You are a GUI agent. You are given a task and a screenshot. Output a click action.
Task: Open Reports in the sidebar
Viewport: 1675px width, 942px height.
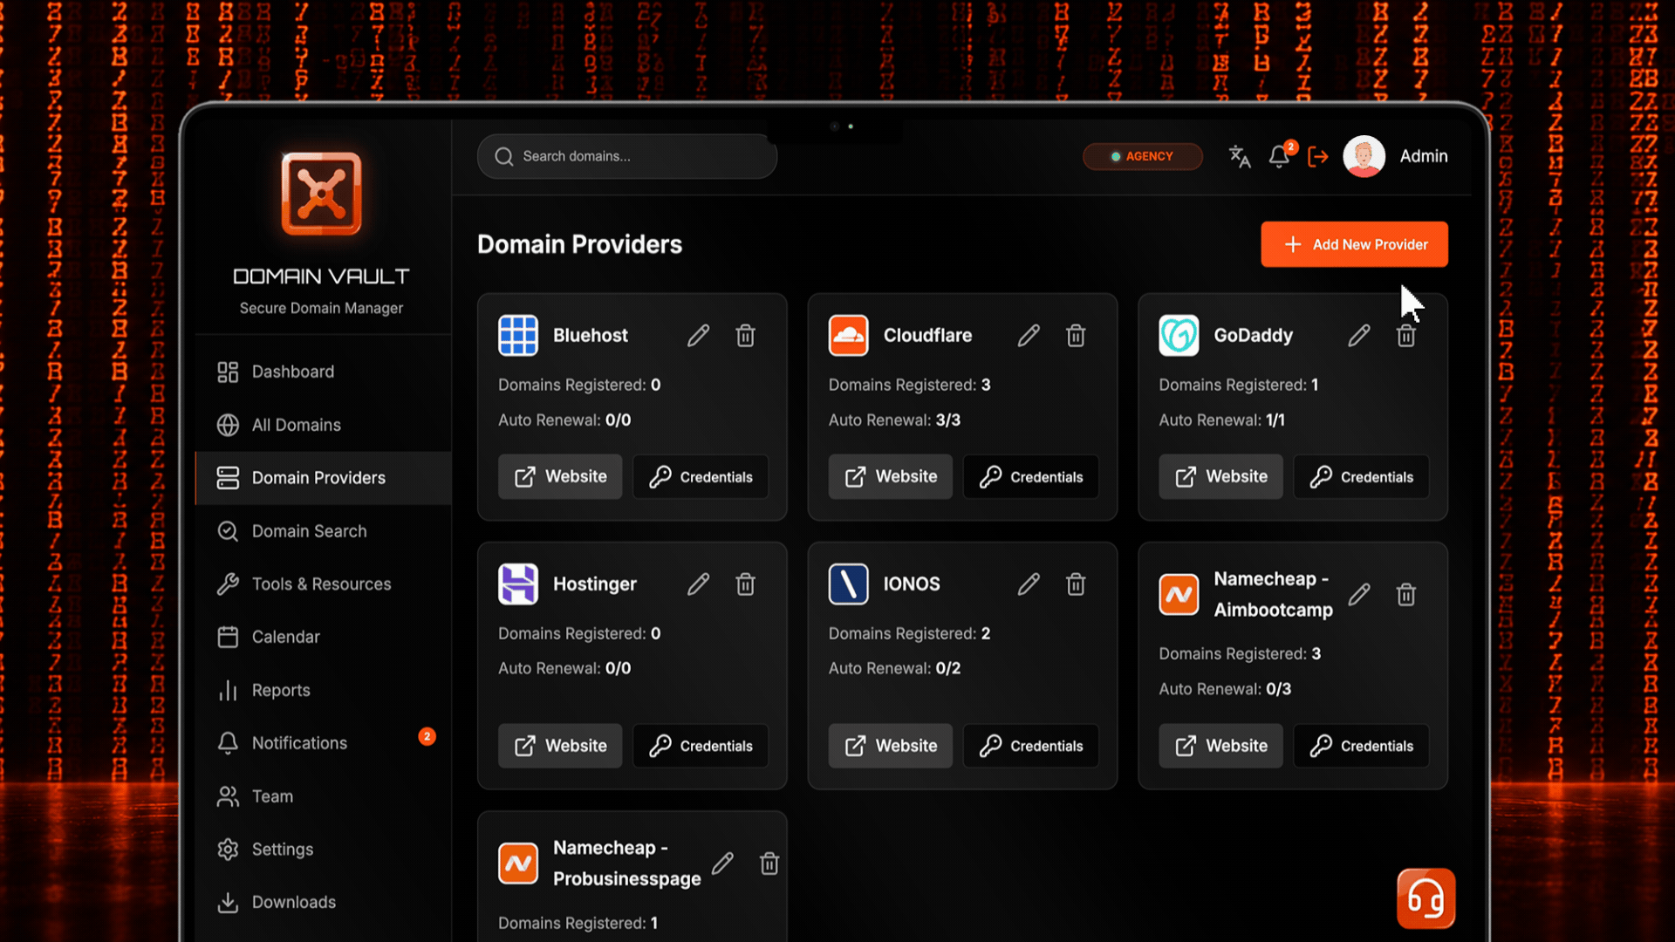(324, 691)
